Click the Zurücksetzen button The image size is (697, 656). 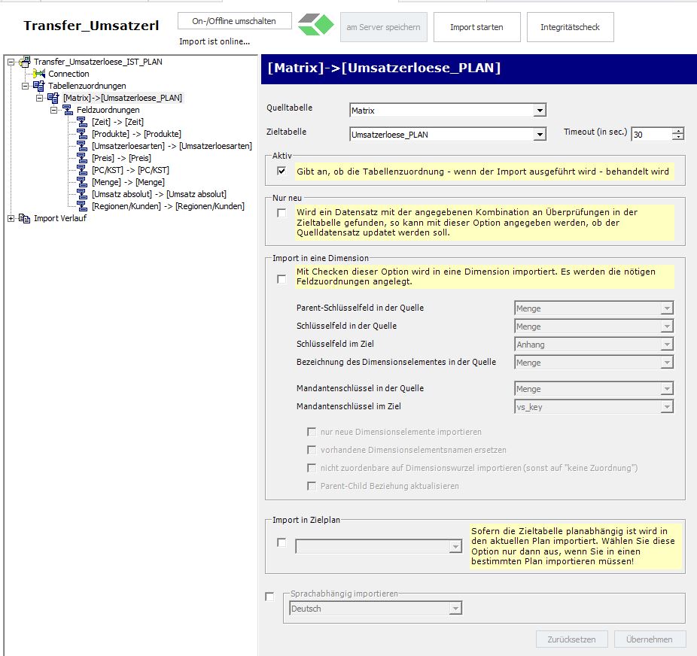[x=571, y=639]
